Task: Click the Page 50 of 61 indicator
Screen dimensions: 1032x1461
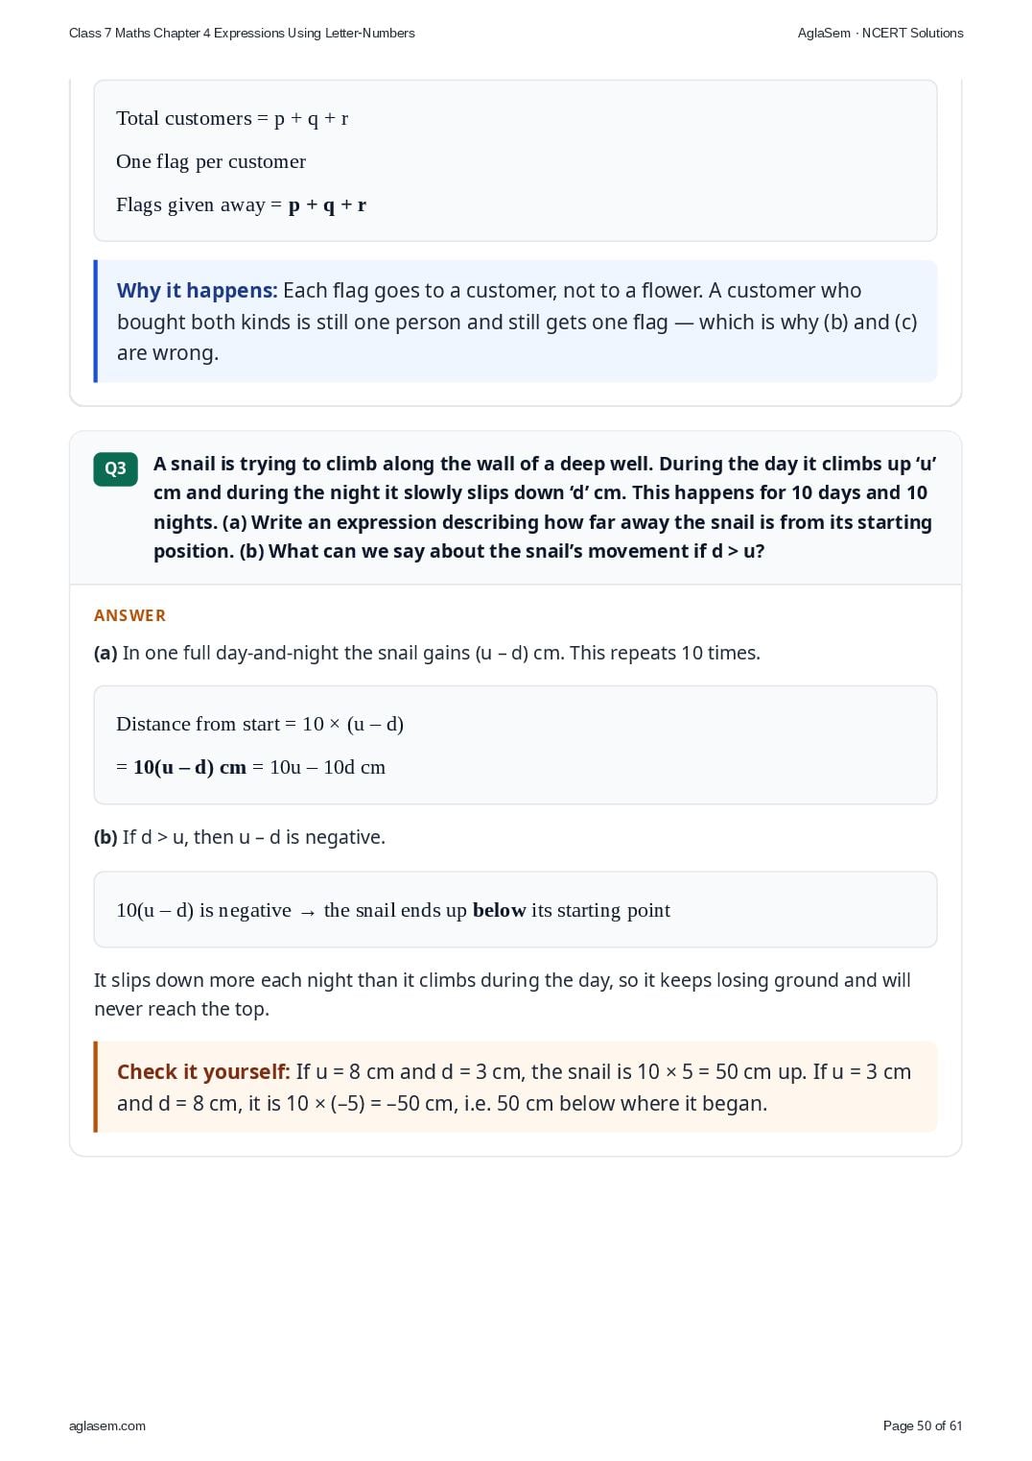Action: 923,1425
